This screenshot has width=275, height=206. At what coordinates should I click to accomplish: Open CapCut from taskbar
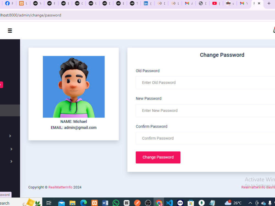coord(127,203)
